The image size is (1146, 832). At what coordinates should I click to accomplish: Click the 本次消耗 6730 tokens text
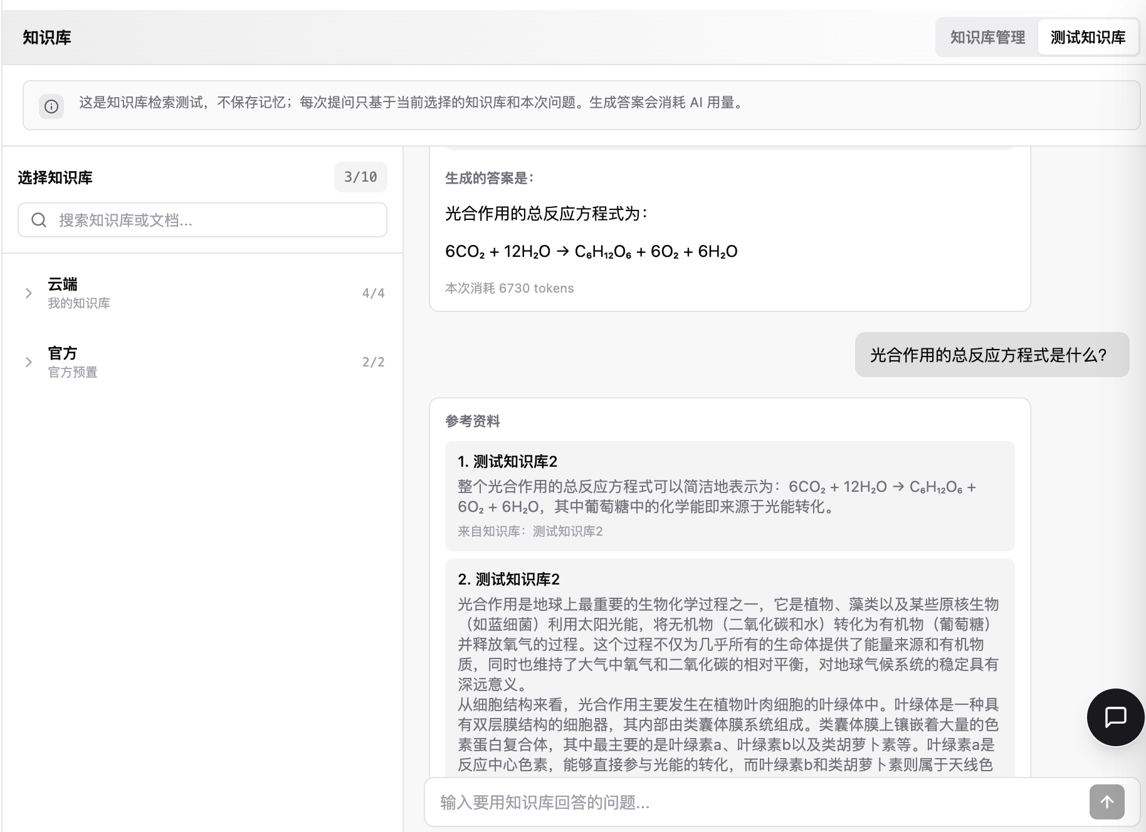pyautogui.click(x=510, y=288)
